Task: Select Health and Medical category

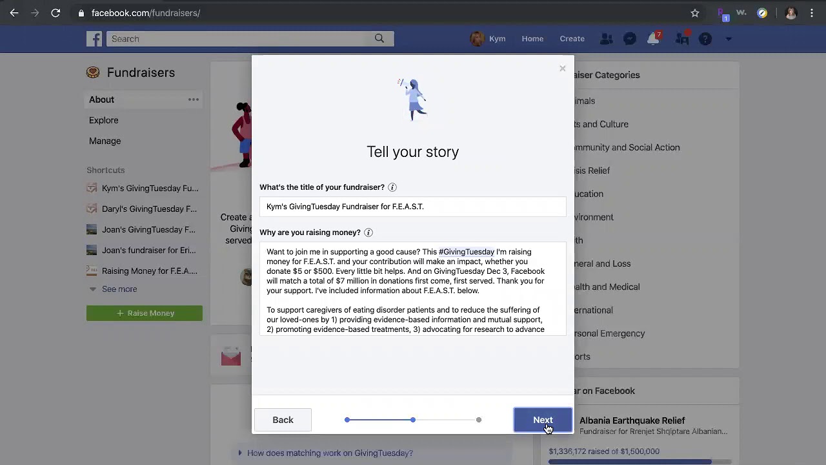Action: point(607,287)
